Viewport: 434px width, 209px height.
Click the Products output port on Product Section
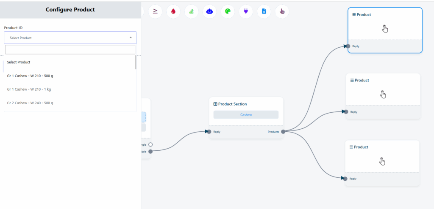283,132
